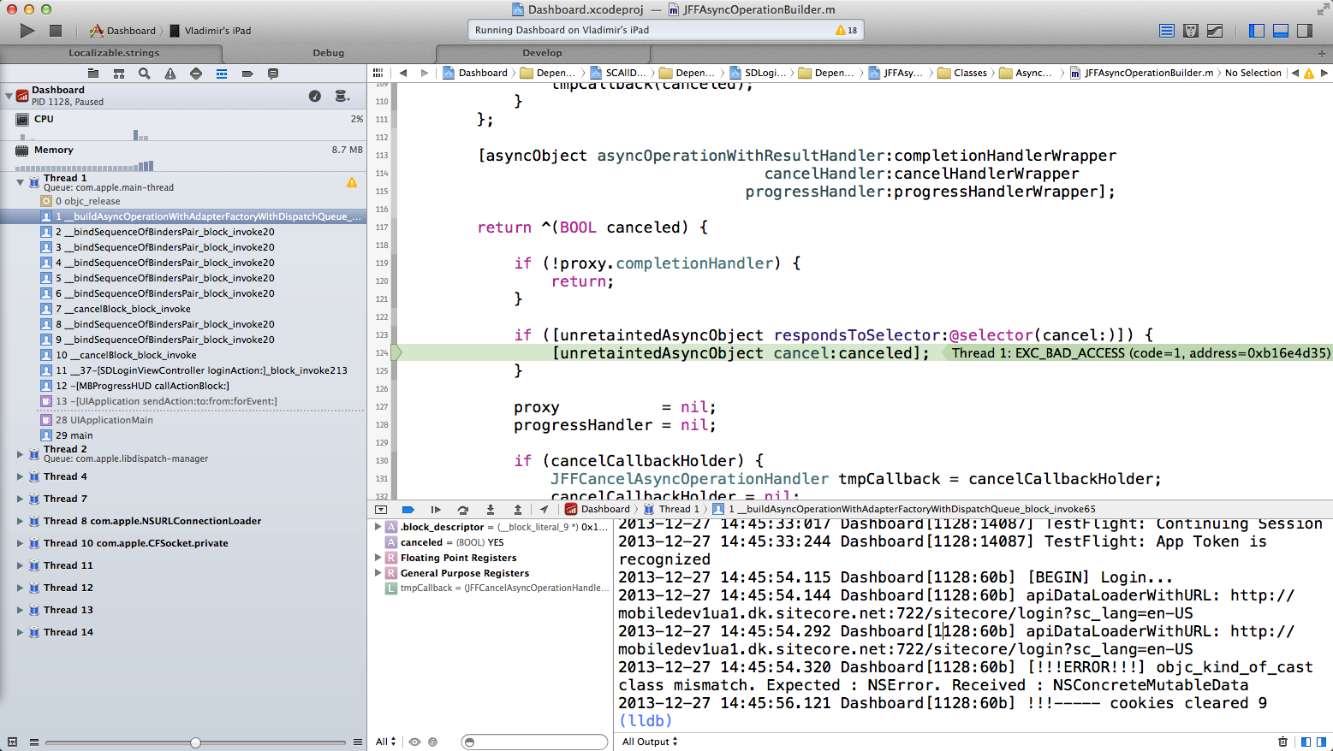Screen dimensions: 1333x751
Task: Go forward in editor history
Action: pos(424,73)
